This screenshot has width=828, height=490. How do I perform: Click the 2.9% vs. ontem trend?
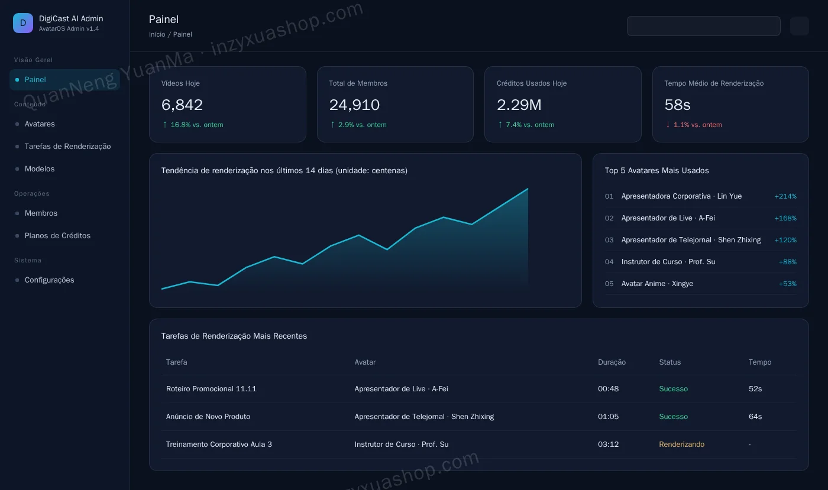[x=358, y=125]
